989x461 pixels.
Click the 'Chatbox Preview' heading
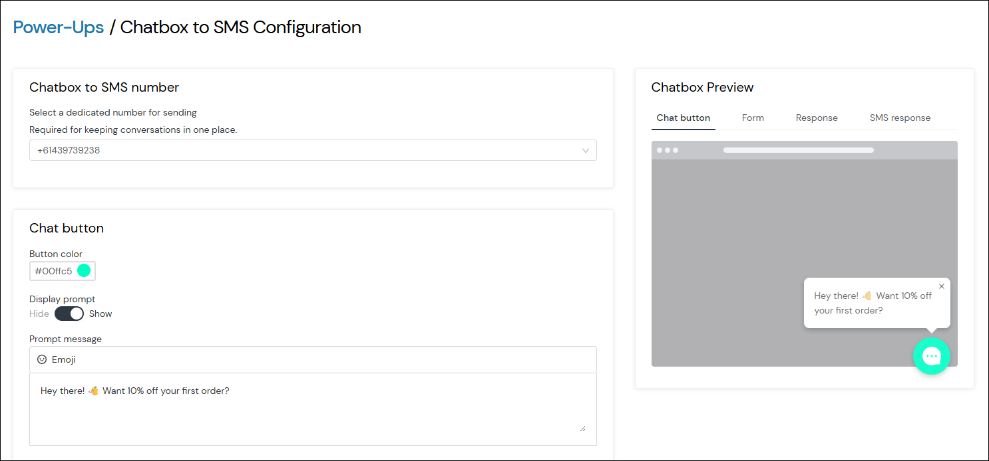tap(702, 87)
